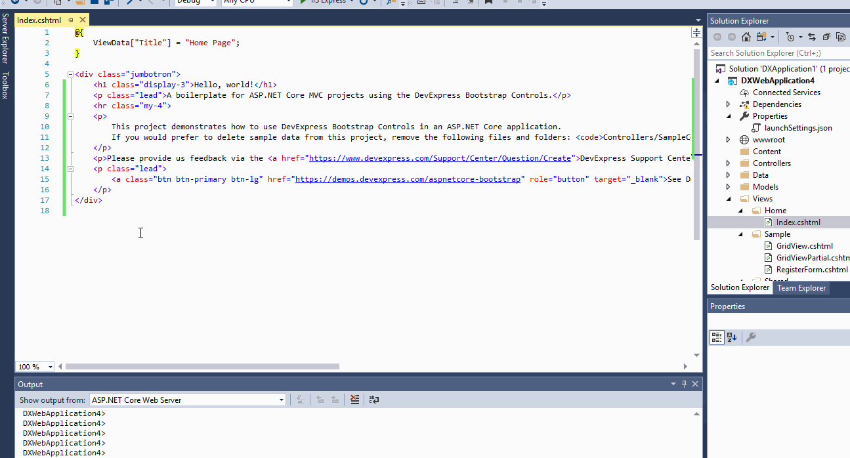Click the alphabetical sort toggle in Properties
The width and height of the screenshot is (850, 458).
click(x=732, y=337)
